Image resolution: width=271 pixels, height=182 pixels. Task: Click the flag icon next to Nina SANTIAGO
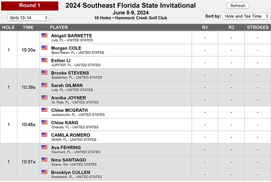click(44, 159)
